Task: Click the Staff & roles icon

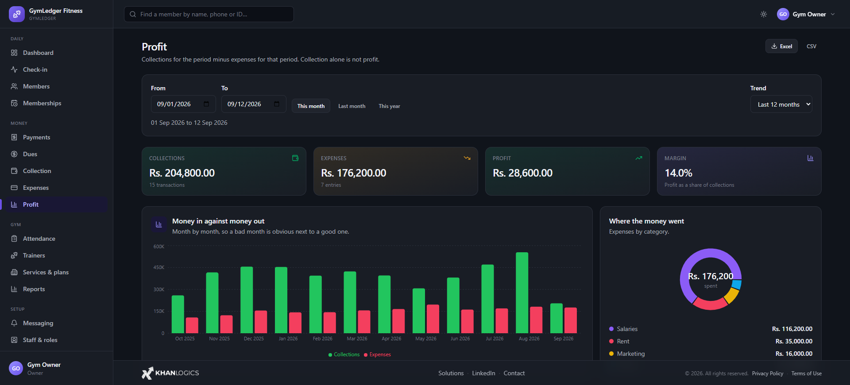Action: click(x=14, y=340)
